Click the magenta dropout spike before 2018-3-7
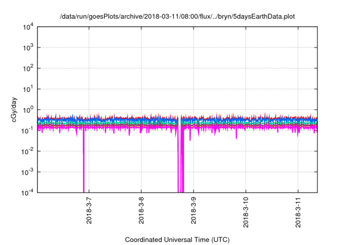Viewport: 350px width, 245px height. pyautogui.click(x=84, y=161)
